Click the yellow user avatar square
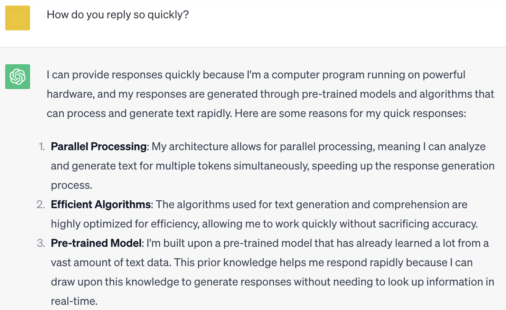 coord(18,18)
